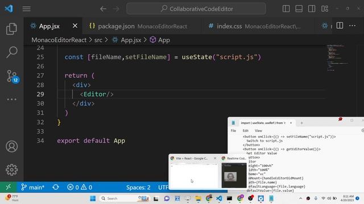Open Source Control with 12 changes

[x=12, y=76]
